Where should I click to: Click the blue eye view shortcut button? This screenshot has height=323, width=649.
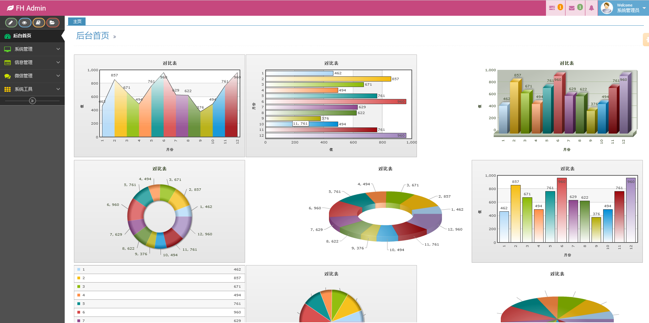[x=25, y=23]
